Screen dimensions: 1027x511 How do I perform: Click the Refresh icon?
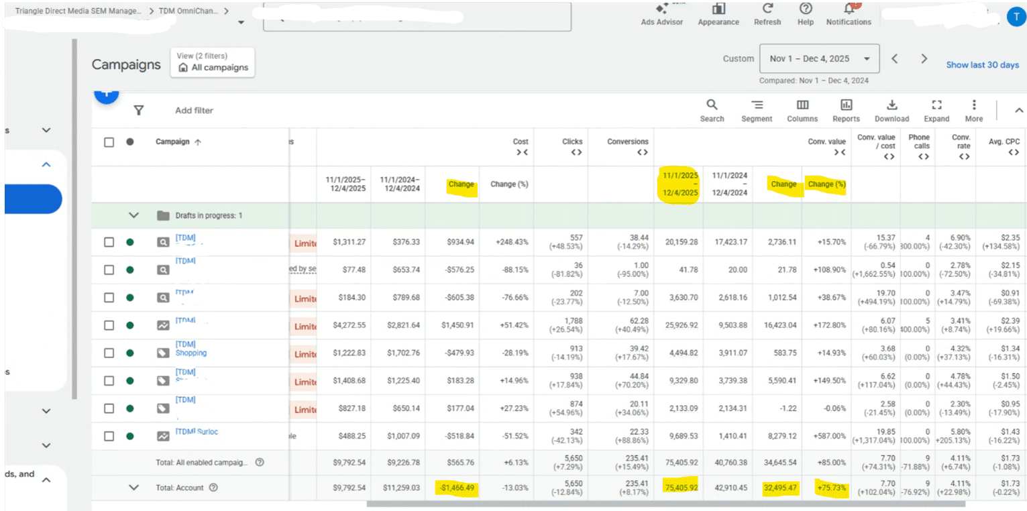point(767,13)
